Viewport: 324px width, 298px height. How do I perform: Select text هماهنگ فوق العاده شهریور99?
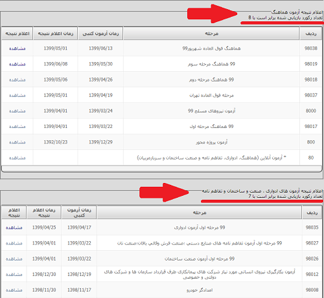coord(211,48)
